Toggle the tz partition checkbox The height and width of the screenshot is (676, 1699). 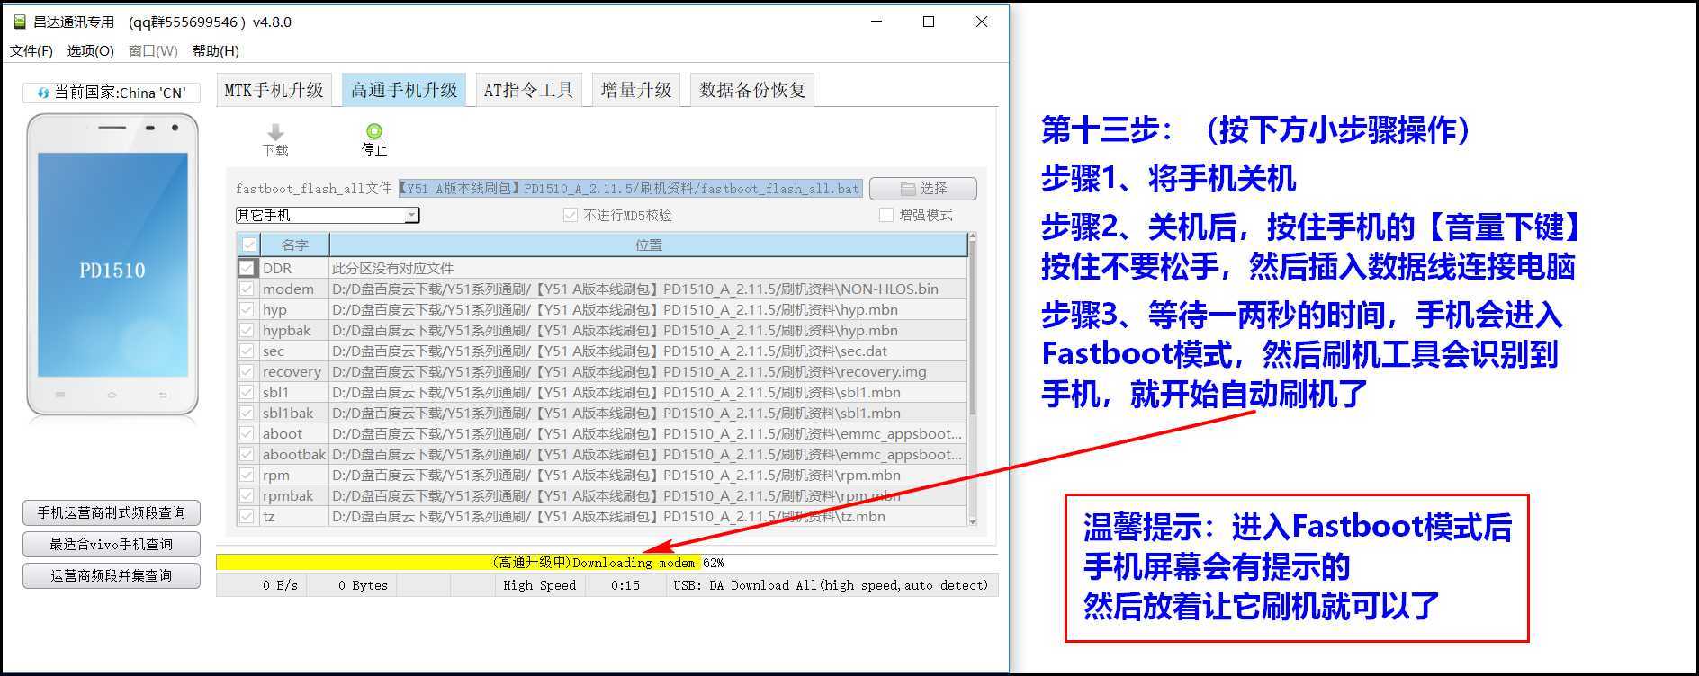pos(247,516)
